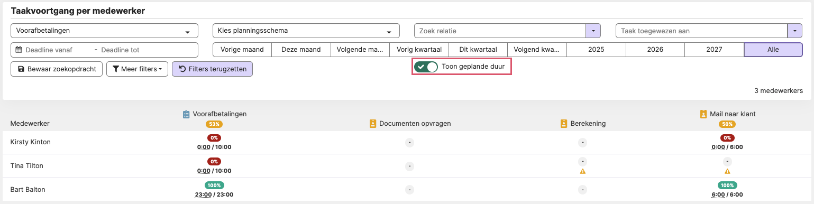Click the icon beside Documenten opvragen
The width and height of the screenshot is (814, 204).
pyautogui.click(x=373, y=124)
